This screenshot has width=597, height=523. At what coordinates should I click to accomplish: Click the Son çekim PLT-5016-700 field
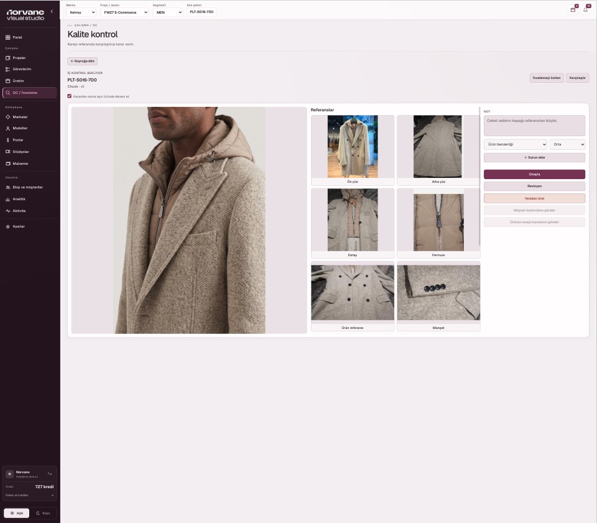click(x=201, y=12)
